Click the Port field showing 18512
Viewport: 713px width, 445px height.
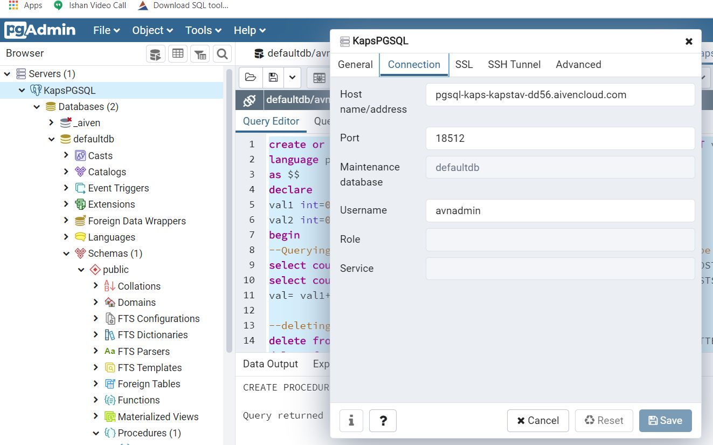coord(560,139)
